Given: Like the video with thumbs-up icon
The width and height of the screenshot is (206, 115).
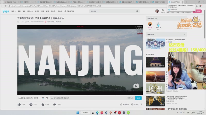Looking at the screenshot, I should tap(19, 104).
